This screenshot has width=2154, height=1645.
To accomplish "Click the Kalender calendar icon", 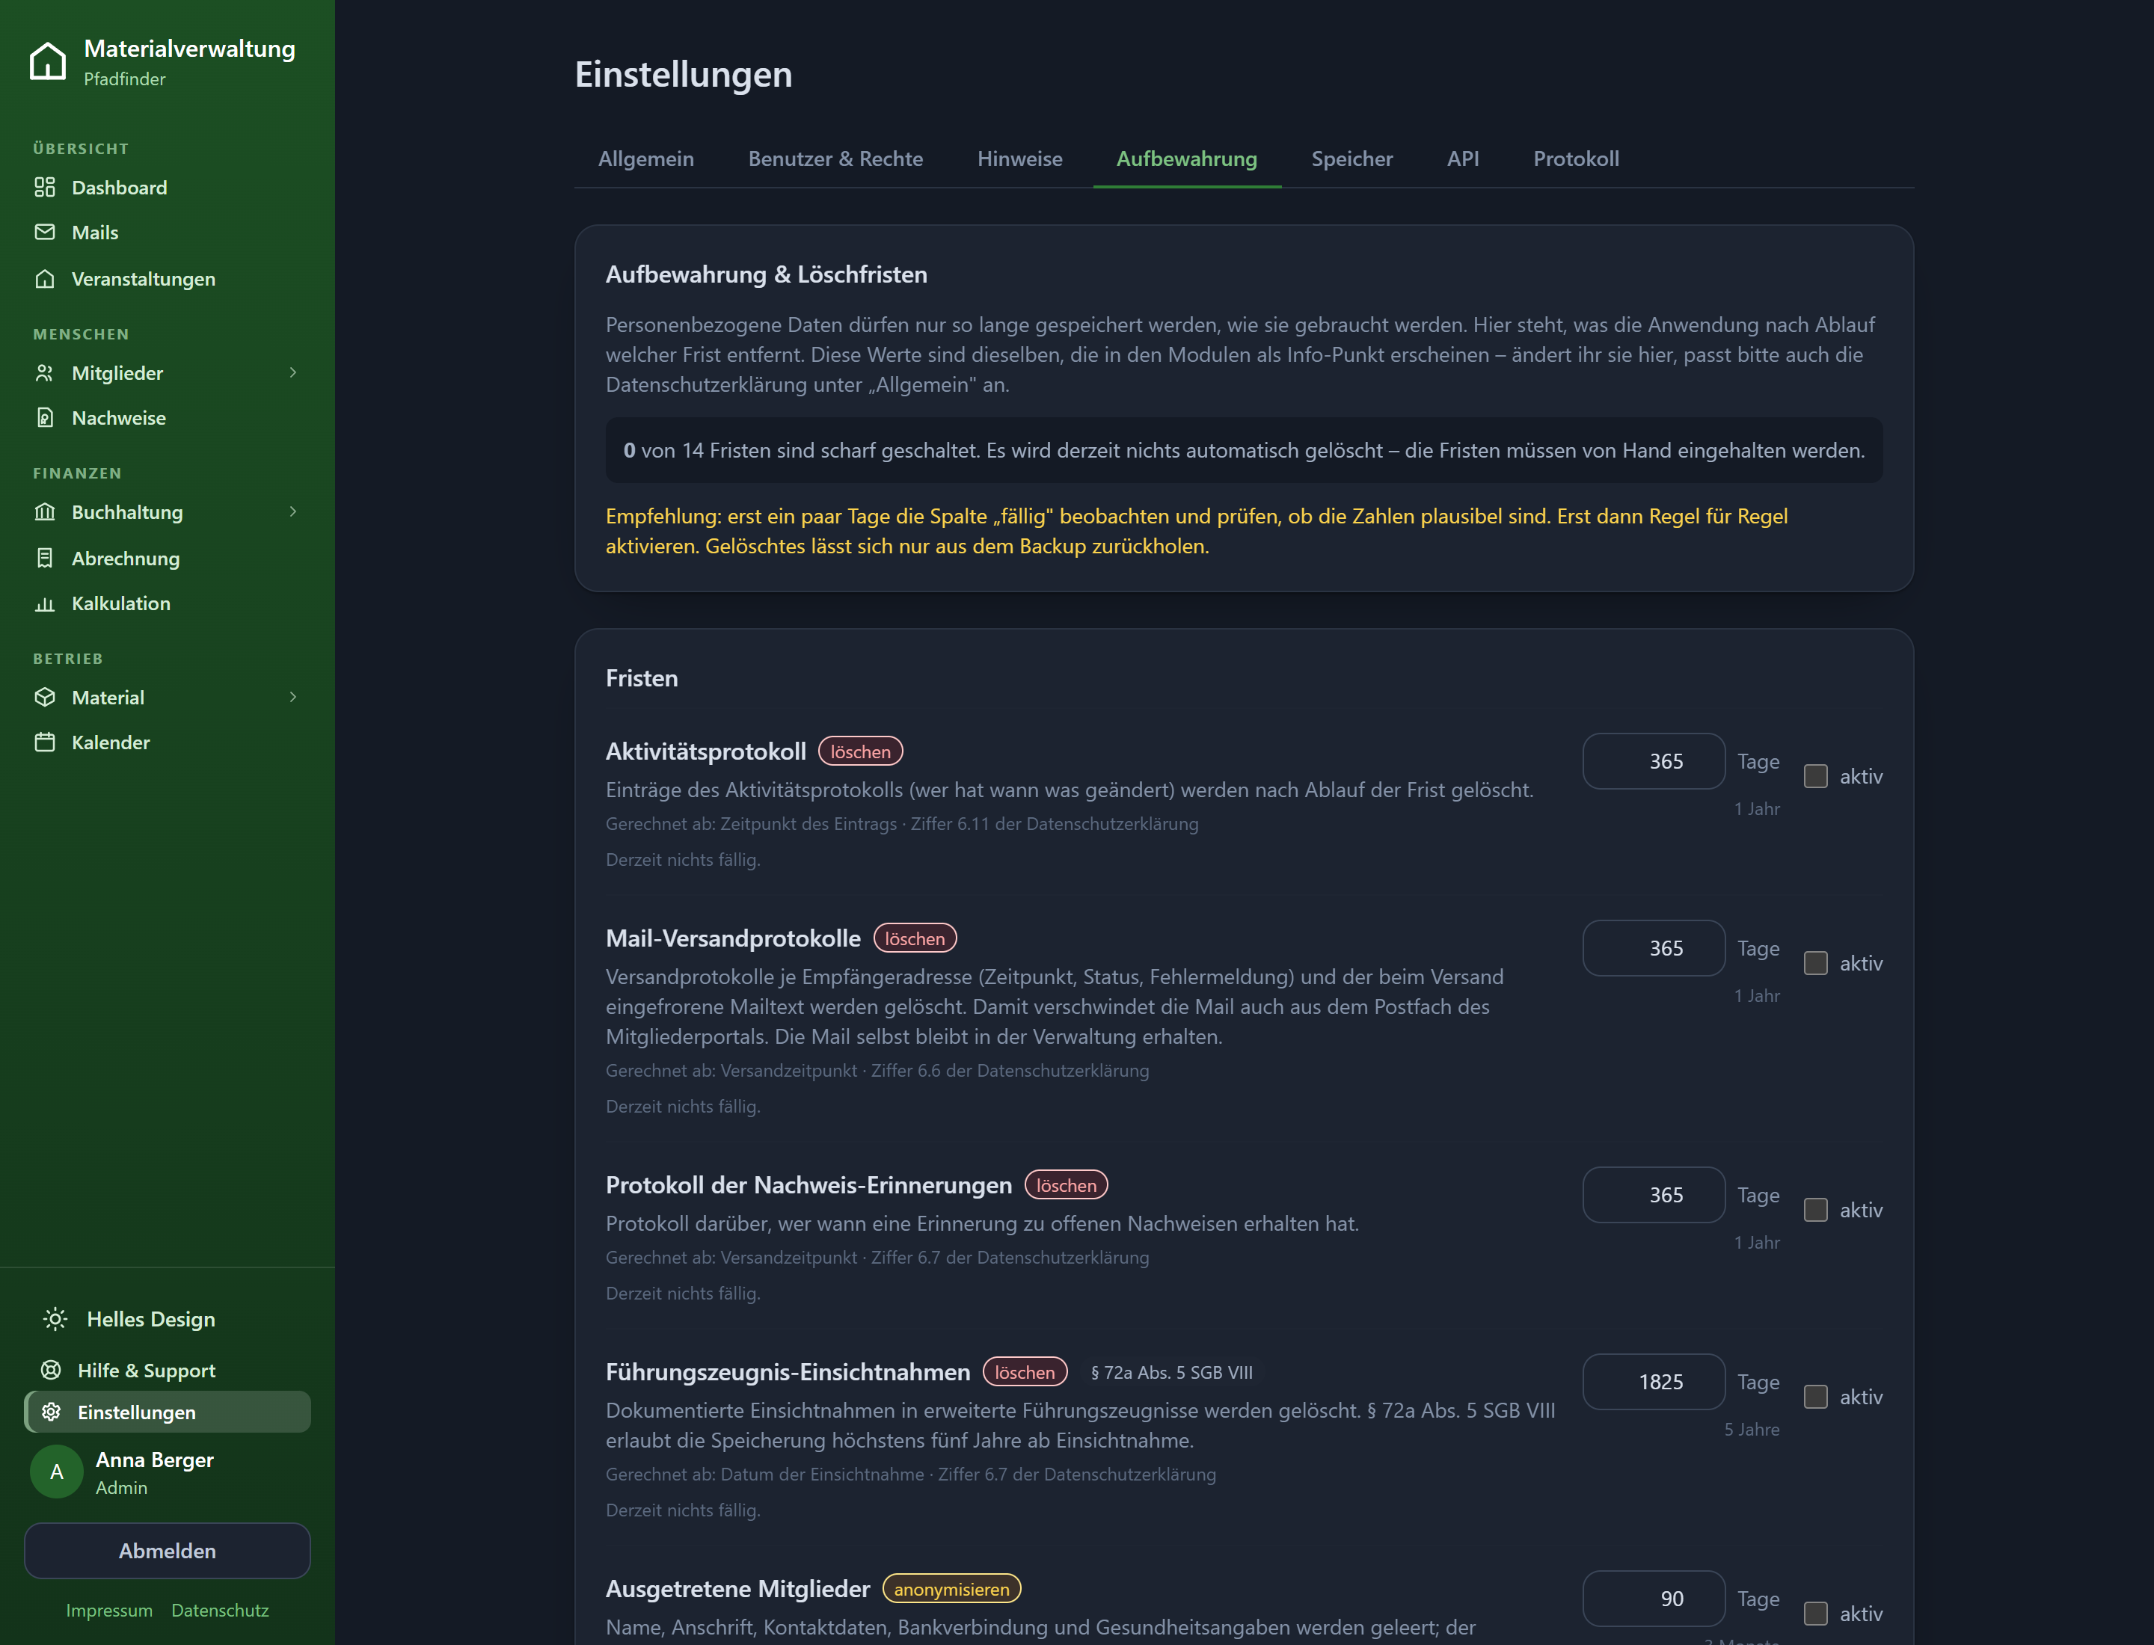I will [45, 742].
